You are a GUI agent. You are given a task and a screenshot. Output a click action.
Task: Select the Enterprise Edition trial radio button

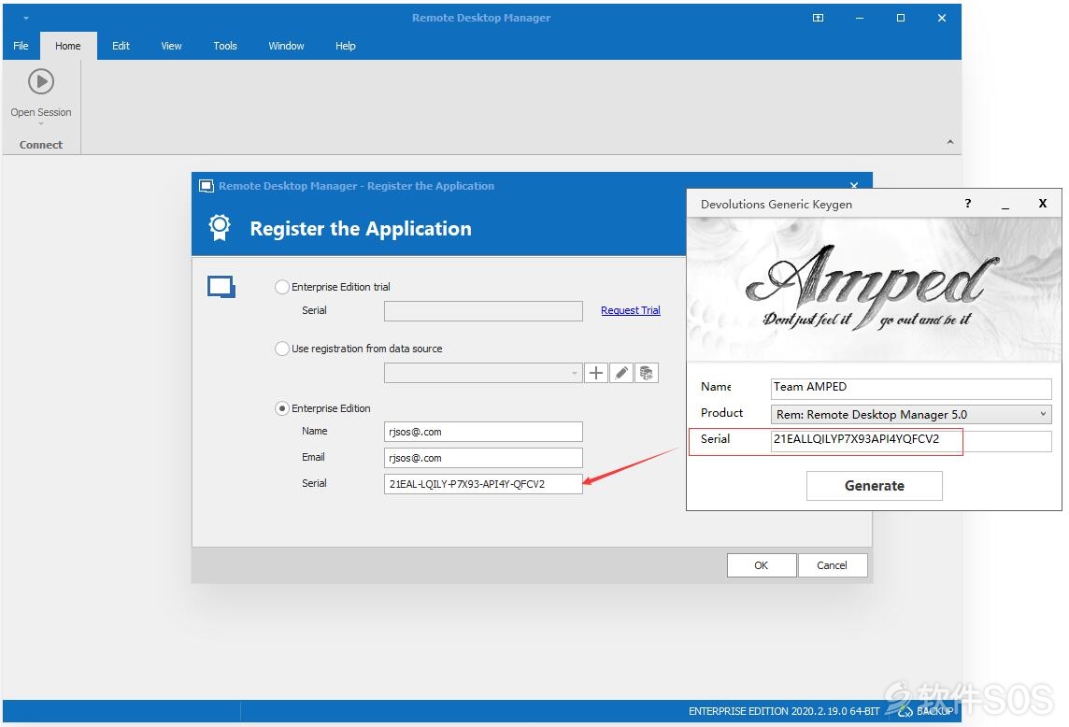pos(281,287)
